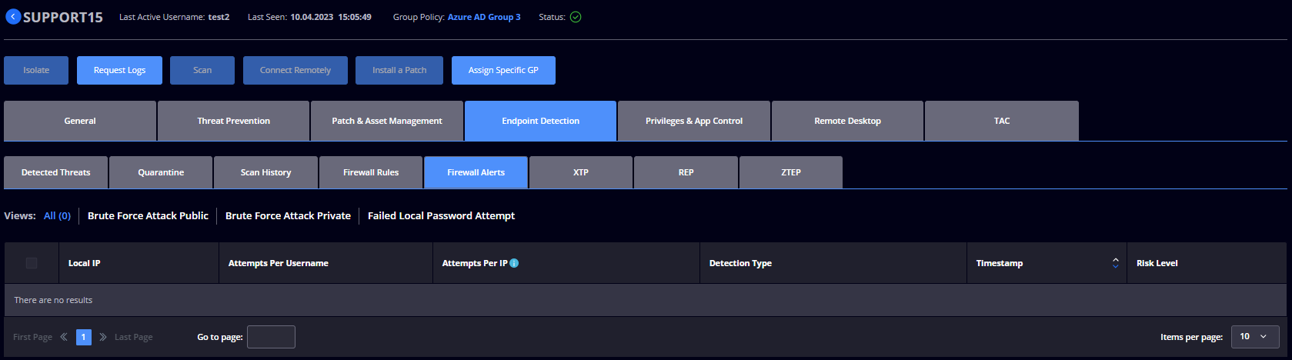Open the XTP sub-tab
This screenshot has height=360, width=1292.
pos(581,172)
